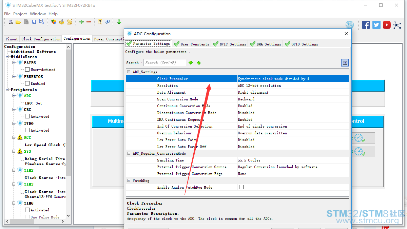Click the 'ADC 12-bit resolution' value
Image resolution: width=407 pixels, height=229 pixels.
259,85
